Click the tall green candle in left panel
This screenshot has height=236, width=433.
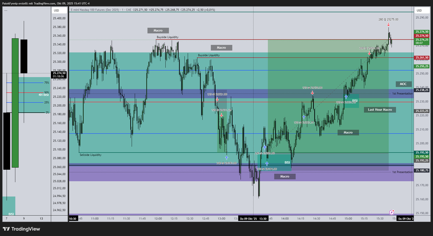pyautogui.click(x=15, y=103)
